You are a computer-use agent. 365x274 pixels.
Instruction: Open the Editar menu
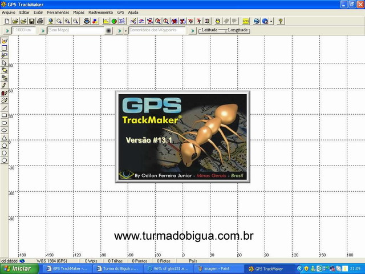24,13
